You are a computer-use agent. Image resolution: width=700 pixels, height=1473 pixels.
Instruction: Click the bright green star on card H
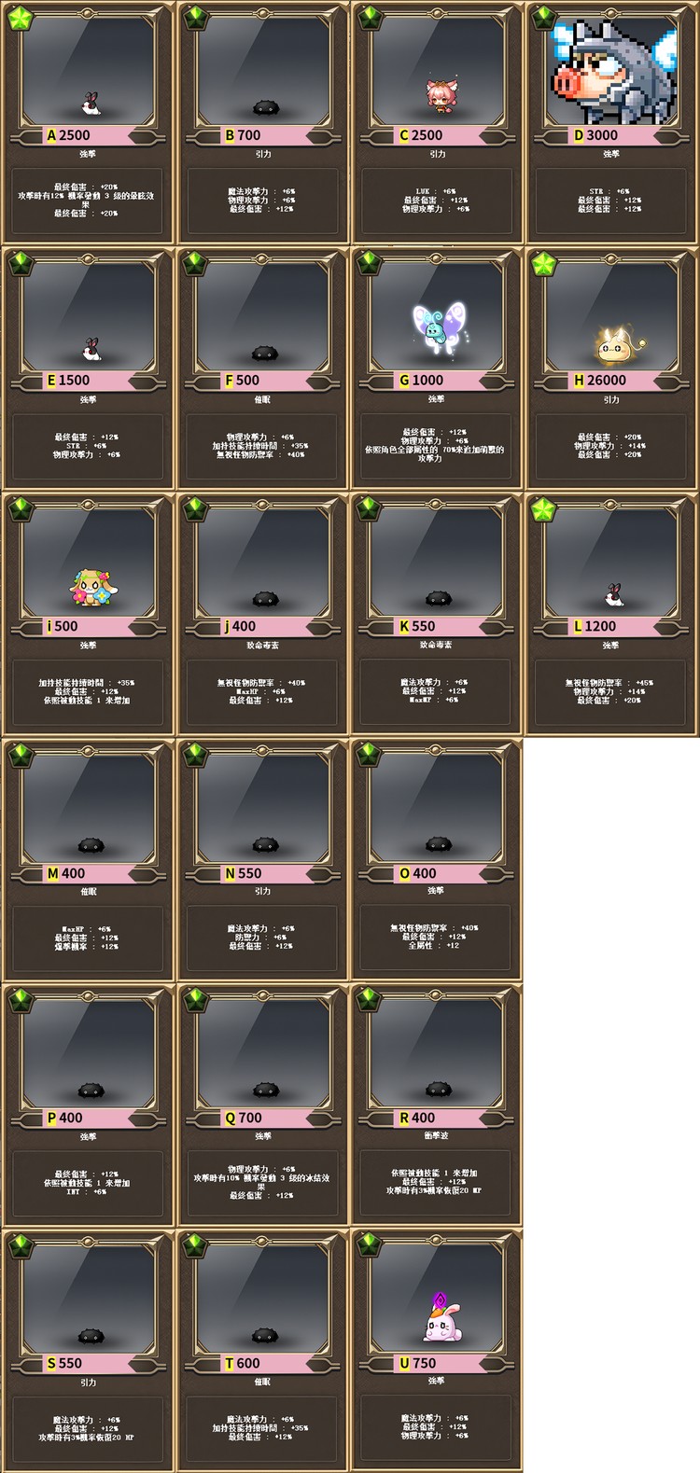pyautogui.click(x=543, y=264)
